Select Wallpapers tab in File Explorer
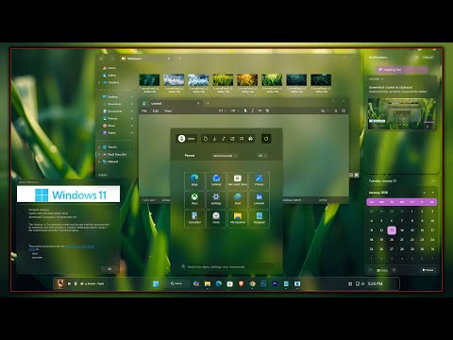The height and width of the screenshot is (340, 453). [145, 59]
